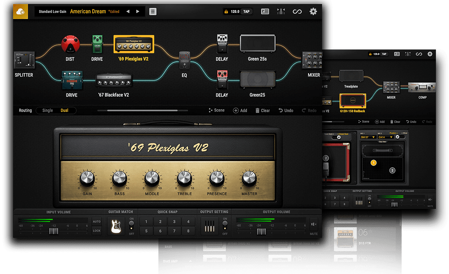Select Single routing mode

click(47, 110)
